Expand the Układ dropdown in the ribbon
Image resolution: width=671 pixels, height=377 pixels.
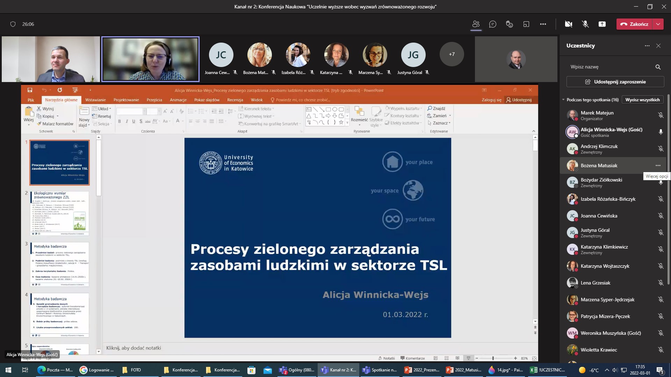[x=102, y=109]
